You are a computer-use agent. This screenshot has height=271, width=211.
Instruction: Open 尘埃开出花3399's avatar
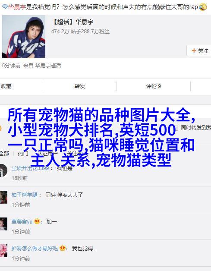pos(3,170)
